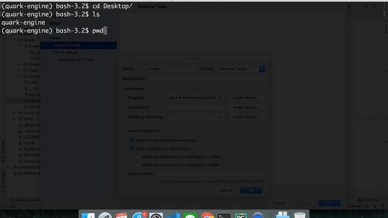Open the Trash in the Dock
Viewport: 388px width, 218px height.
pos(299,216)
